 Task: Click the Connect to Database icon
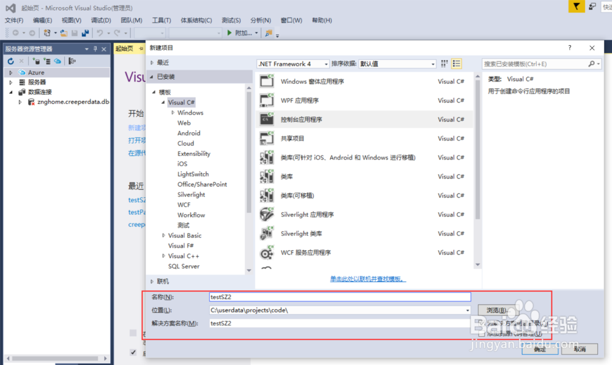click(x=36, y=61)
